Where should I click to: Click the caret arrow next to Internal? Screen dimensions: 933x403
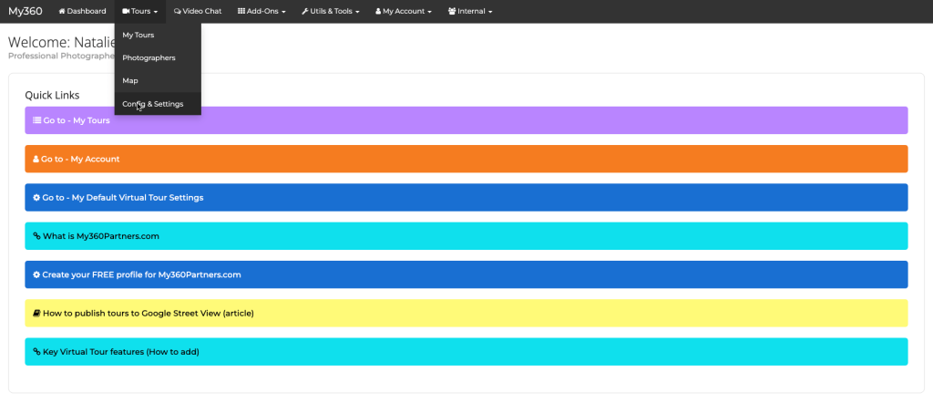coord(490,12)
